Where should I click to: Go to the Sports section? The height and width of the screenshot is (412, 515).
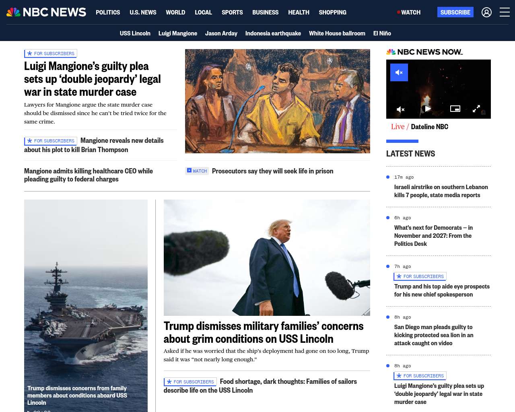coord(232,12)
